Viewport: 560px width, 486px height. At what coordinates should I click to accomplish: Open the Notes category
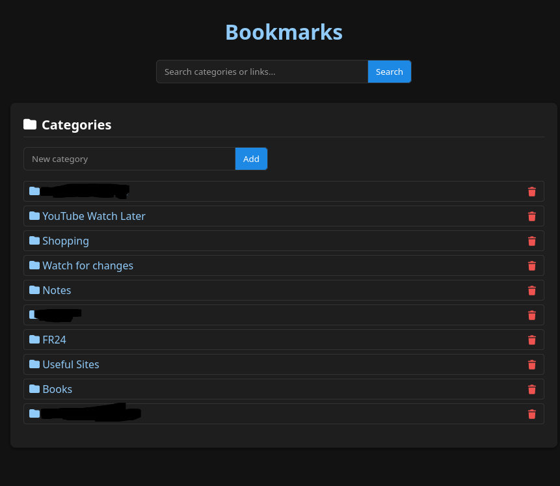(57, 290)
